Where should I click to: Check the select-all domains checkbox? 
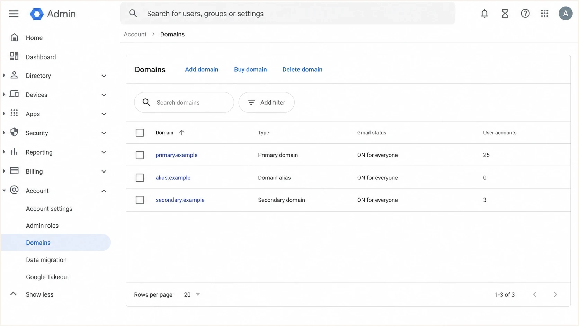point(140,133)
